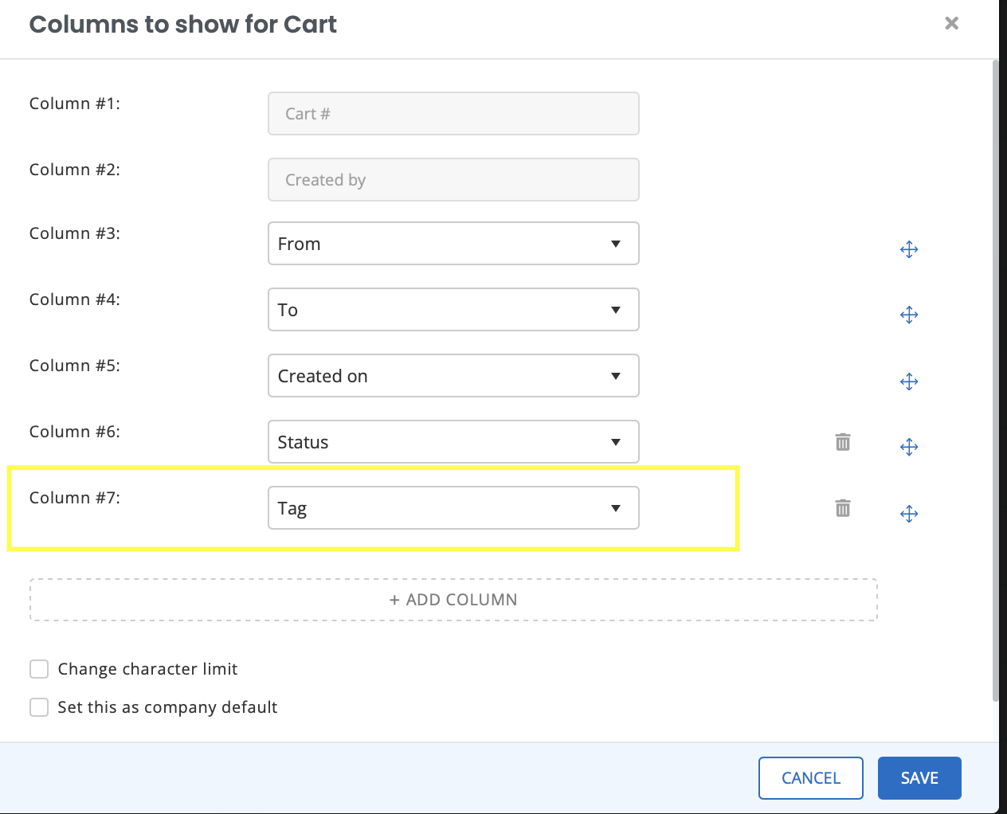The width and height of the screenshot is (1007, 814).
Task: Open the Tag column dropdown
Action: 453,508
